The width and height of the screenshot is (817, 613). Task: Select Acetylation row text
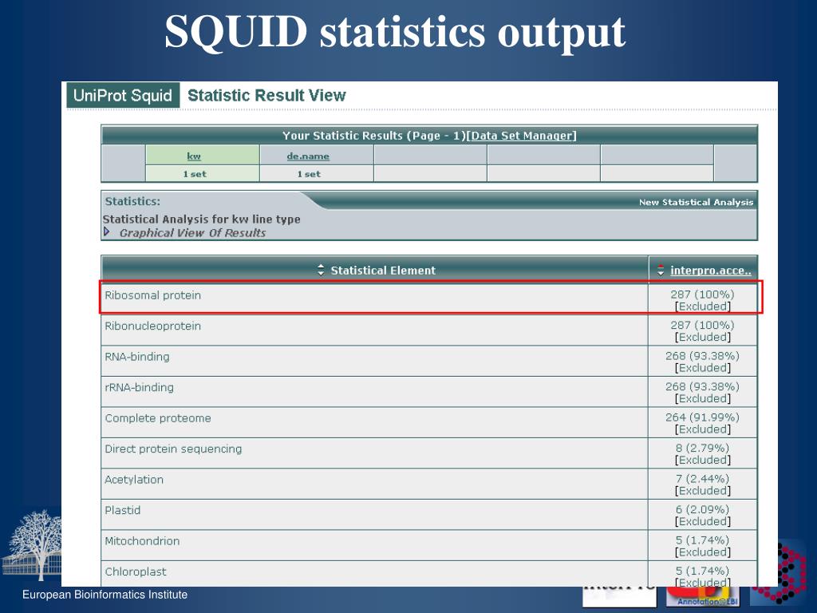point(134,480)
